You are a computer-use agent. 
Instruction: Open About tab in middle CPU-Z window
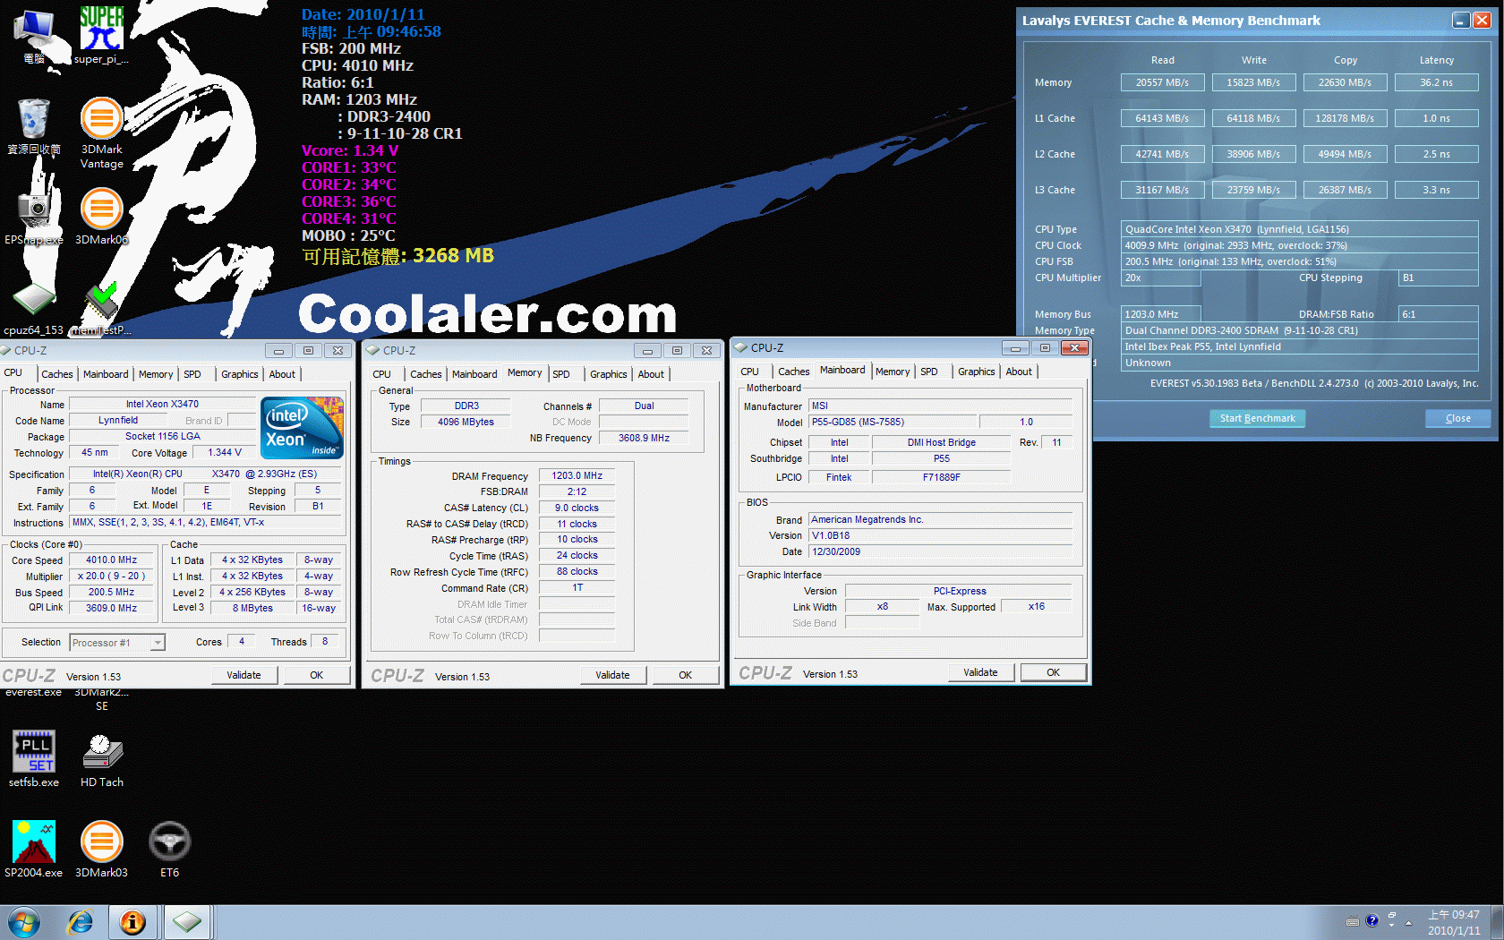[x=651, y=374]
